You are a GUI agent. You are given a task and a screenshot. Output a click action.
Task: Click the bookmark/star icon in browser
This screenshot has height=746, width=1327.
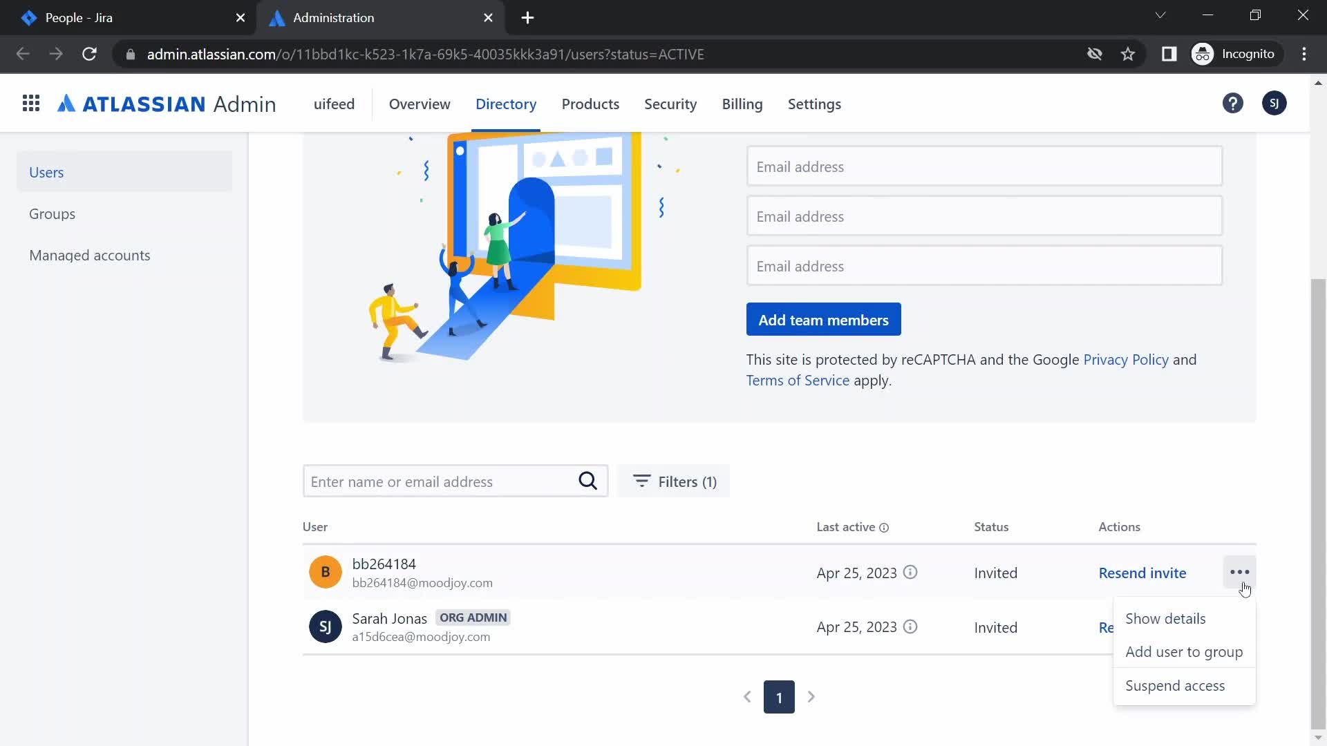(1129, 55)
